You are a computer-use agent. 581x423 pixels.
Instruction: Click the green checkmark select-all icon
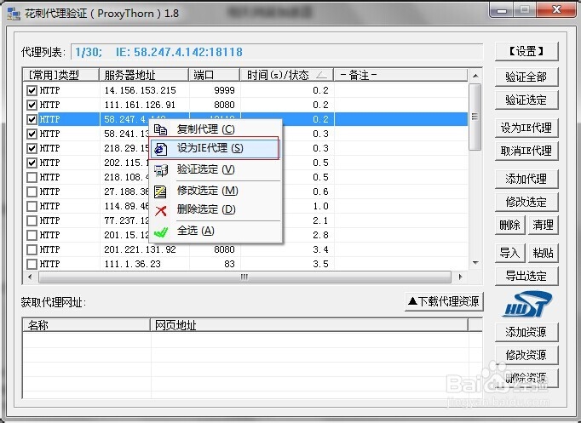point(160,232)
